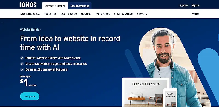The image size is (219, 107).
Task: Click the checkmark icon beside Create captivating images
Action: tap(22, 64)
